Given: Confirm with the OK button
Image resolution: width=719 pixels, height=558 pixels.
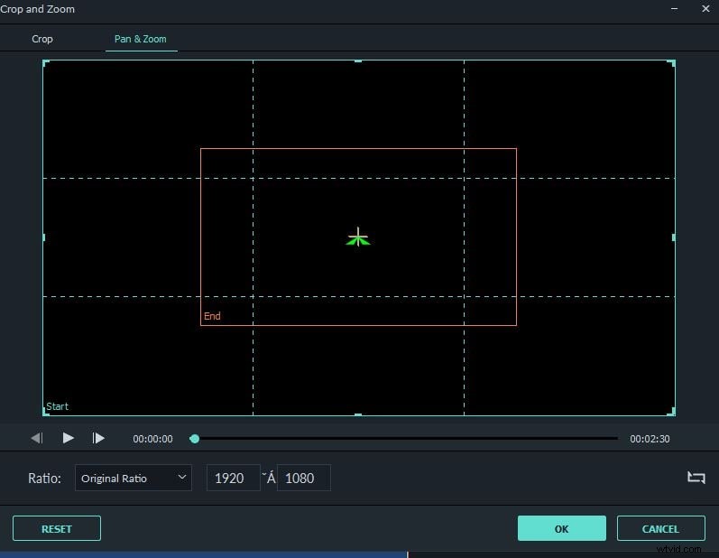Looking at the screenshot, I should [x=562, y=528].
